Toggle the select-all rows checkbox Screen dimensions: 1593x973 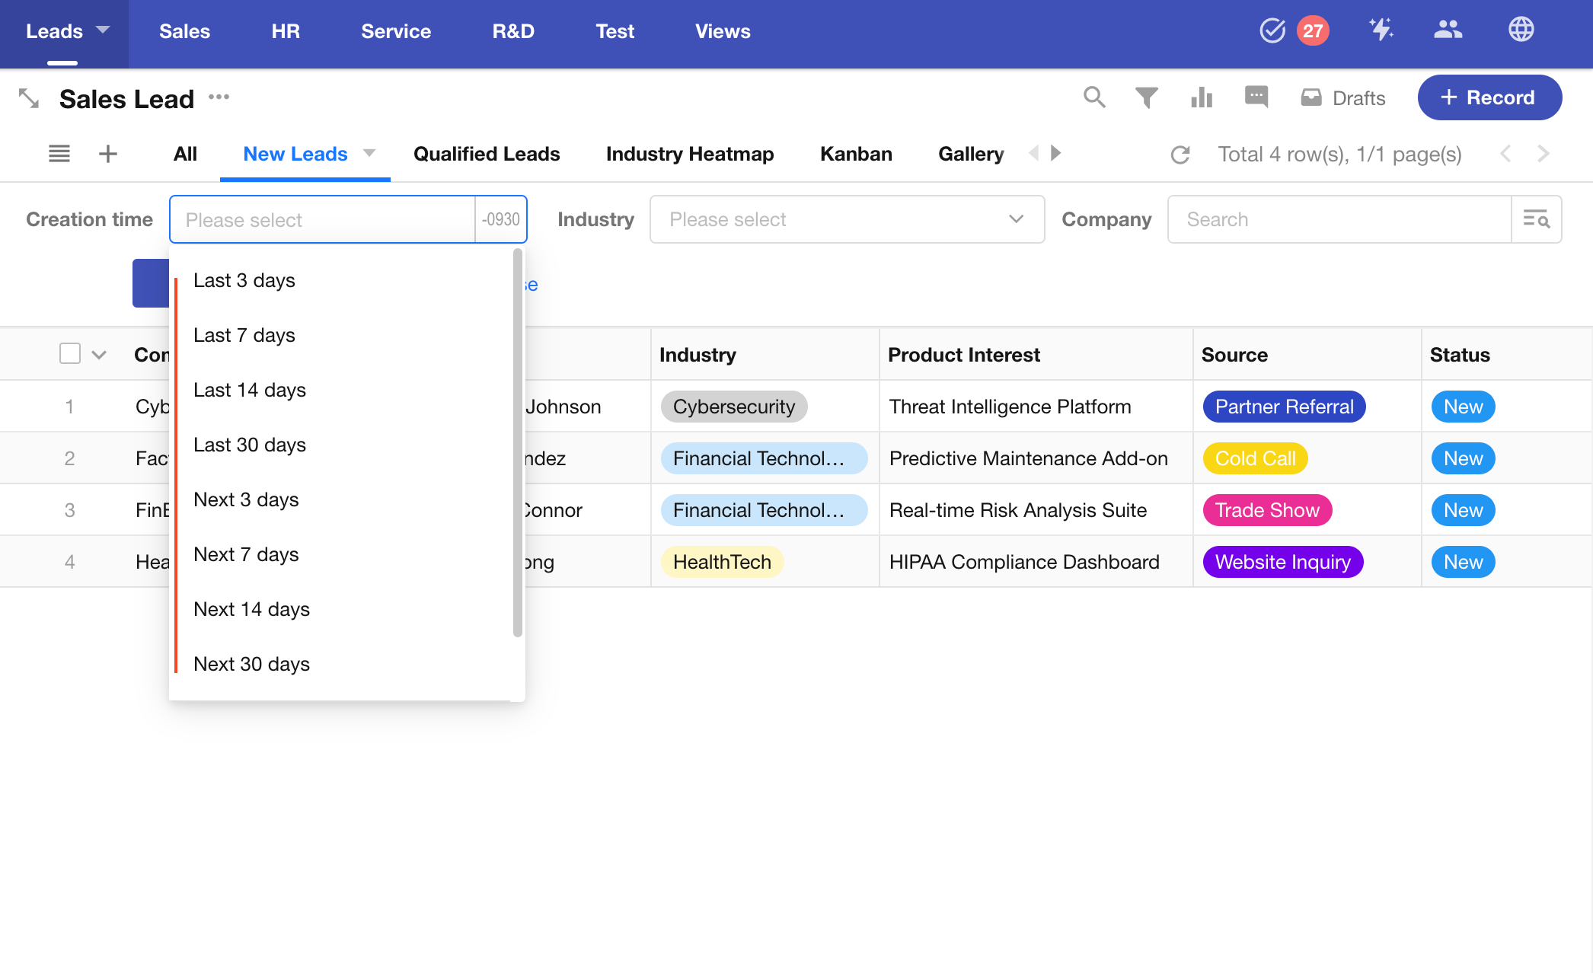coord(70,354)
